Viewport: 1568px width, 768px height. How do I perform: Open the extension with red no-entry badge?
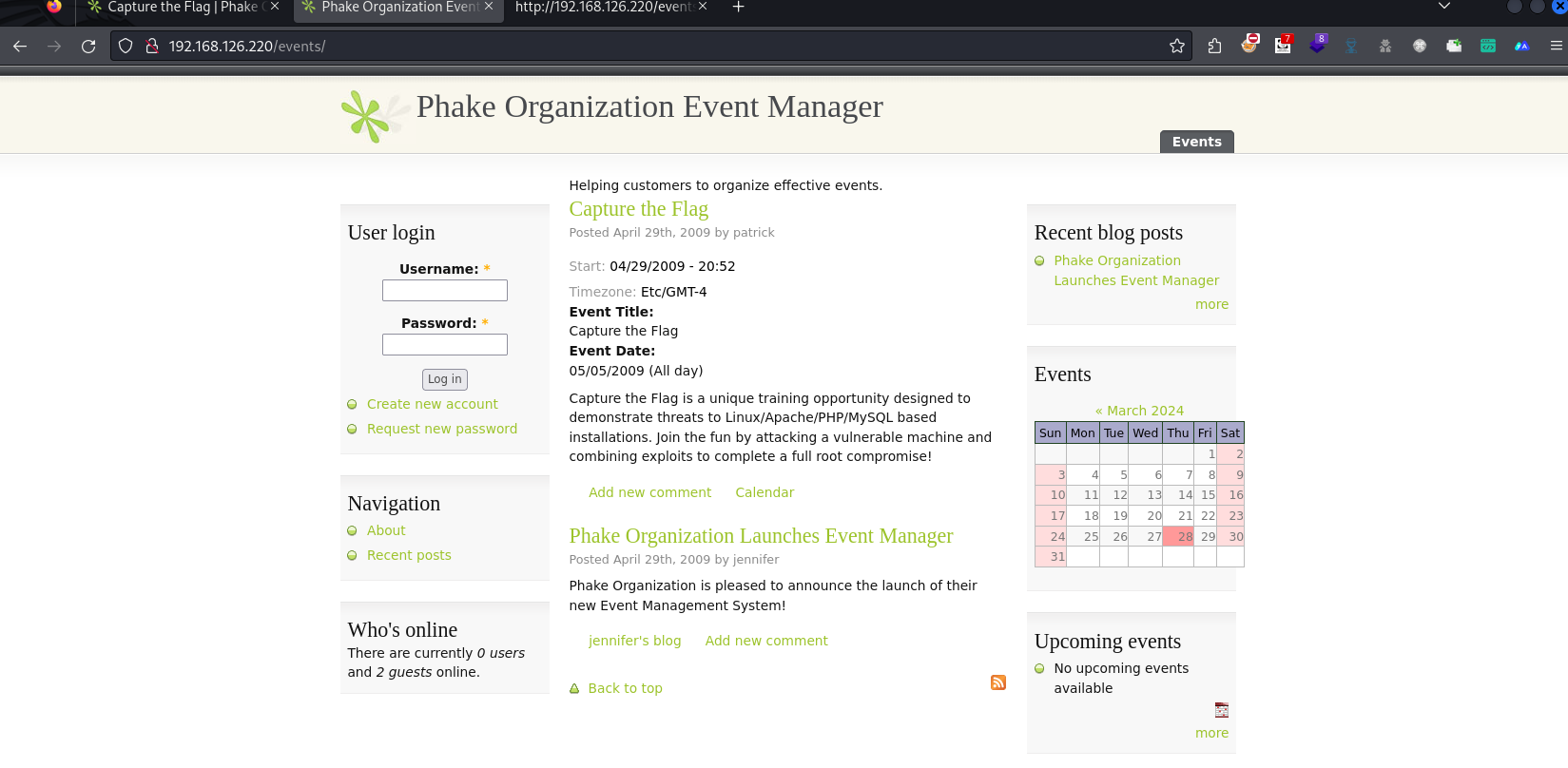tap(1249, 44)
